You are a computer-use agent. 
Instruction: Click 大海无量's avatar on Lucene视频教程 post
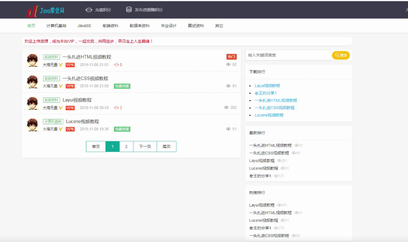(33, 125)
